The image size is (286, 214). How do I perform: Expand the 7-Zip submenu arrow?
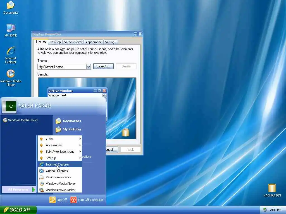pyautogui.click(x=80, y=139)
